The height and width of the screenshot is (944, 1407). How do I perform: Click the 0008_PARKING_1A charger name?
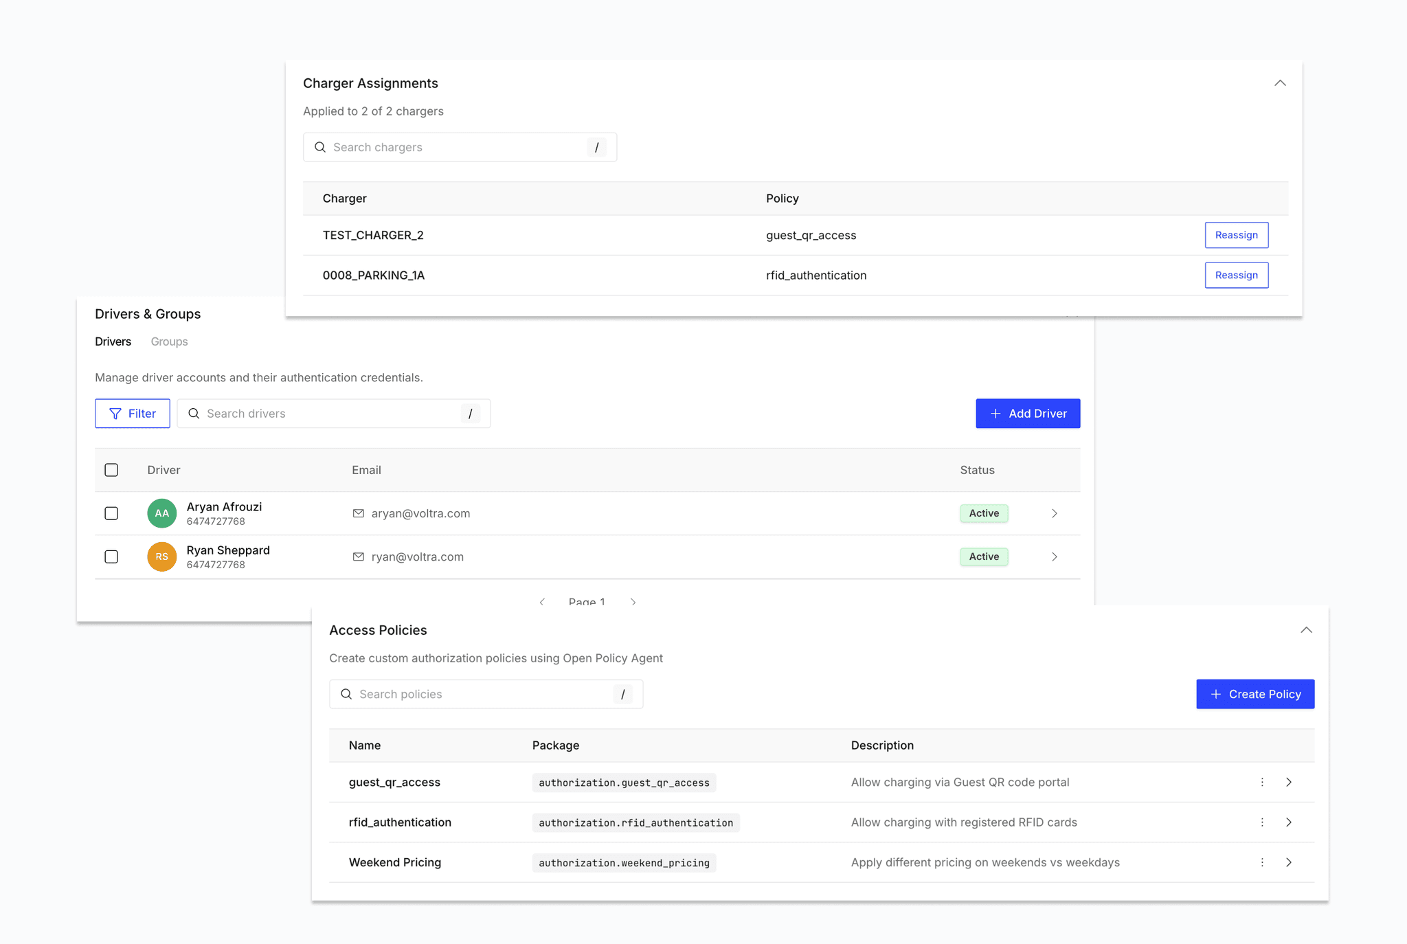coord(374,276)
